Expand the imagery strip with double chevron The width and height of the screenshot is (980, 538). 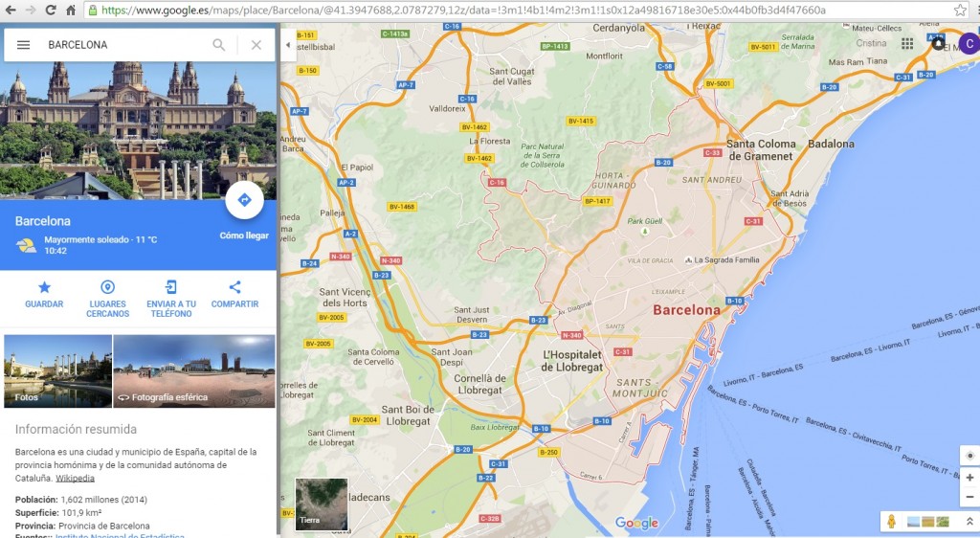pos(969,521)
